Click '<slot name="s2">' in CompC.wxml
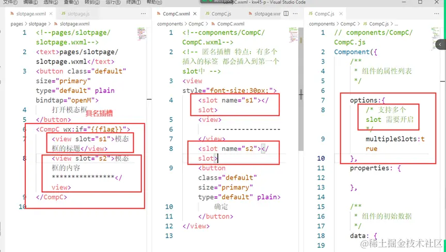Viewport: 446px width, 252px height. tap(230, 149)
